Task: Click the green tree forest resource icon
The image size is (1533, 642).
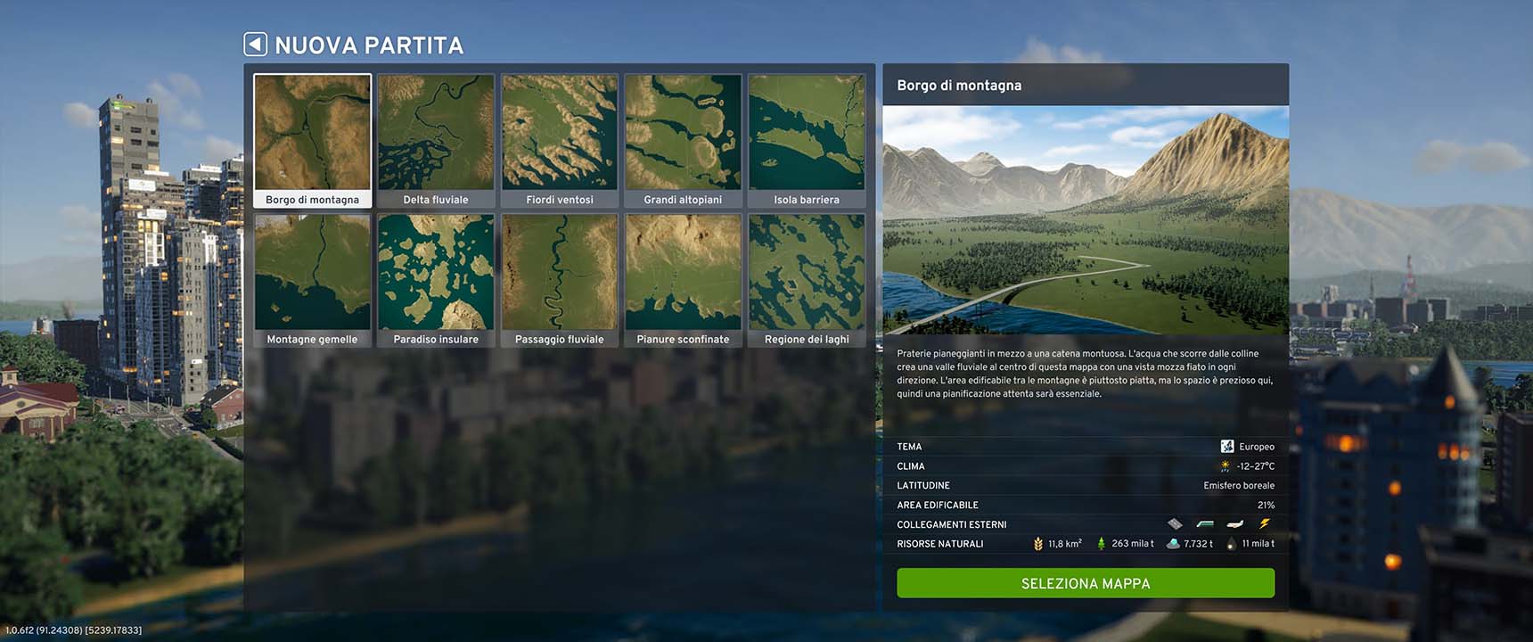Action: [1101, 544]
